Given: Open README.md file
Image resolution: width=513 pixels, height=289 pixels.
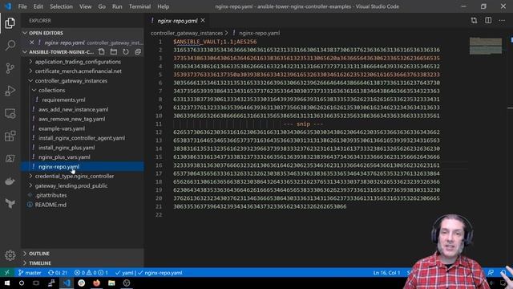Looking at the screenshot, I should coord(50,205).
